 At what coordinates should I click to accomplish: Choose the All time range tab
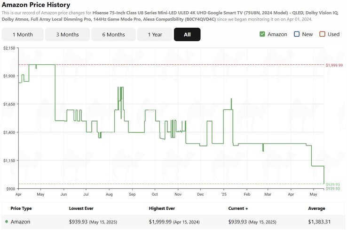pos(187,34)
